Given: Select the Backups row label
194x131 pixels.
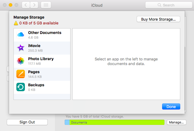Looking at the screenshot, I should point(36,85).
